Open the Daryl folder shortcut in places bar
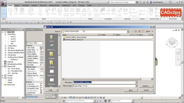 51,38
